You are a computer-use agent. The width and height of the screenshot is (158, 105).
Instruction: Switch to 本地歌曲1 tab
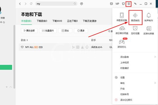click(x=26, y=21)
